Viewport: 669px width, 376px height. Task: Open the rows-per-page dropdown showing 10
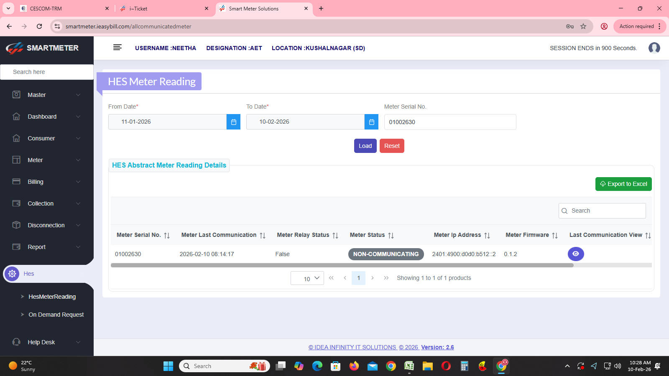307,278
